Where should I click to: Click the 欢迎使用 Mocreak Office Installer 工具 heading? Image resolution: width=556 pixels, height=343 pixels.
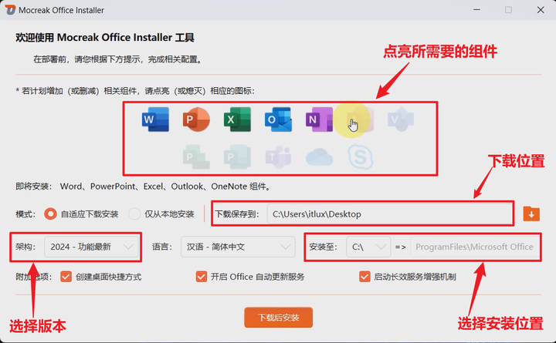105,38
